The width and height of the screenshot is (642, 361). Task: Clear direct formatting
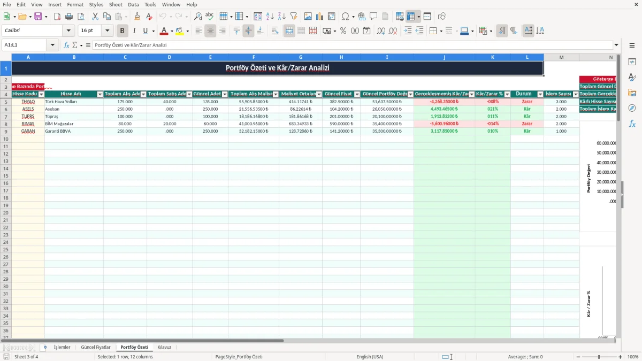[x=149, y=17]
